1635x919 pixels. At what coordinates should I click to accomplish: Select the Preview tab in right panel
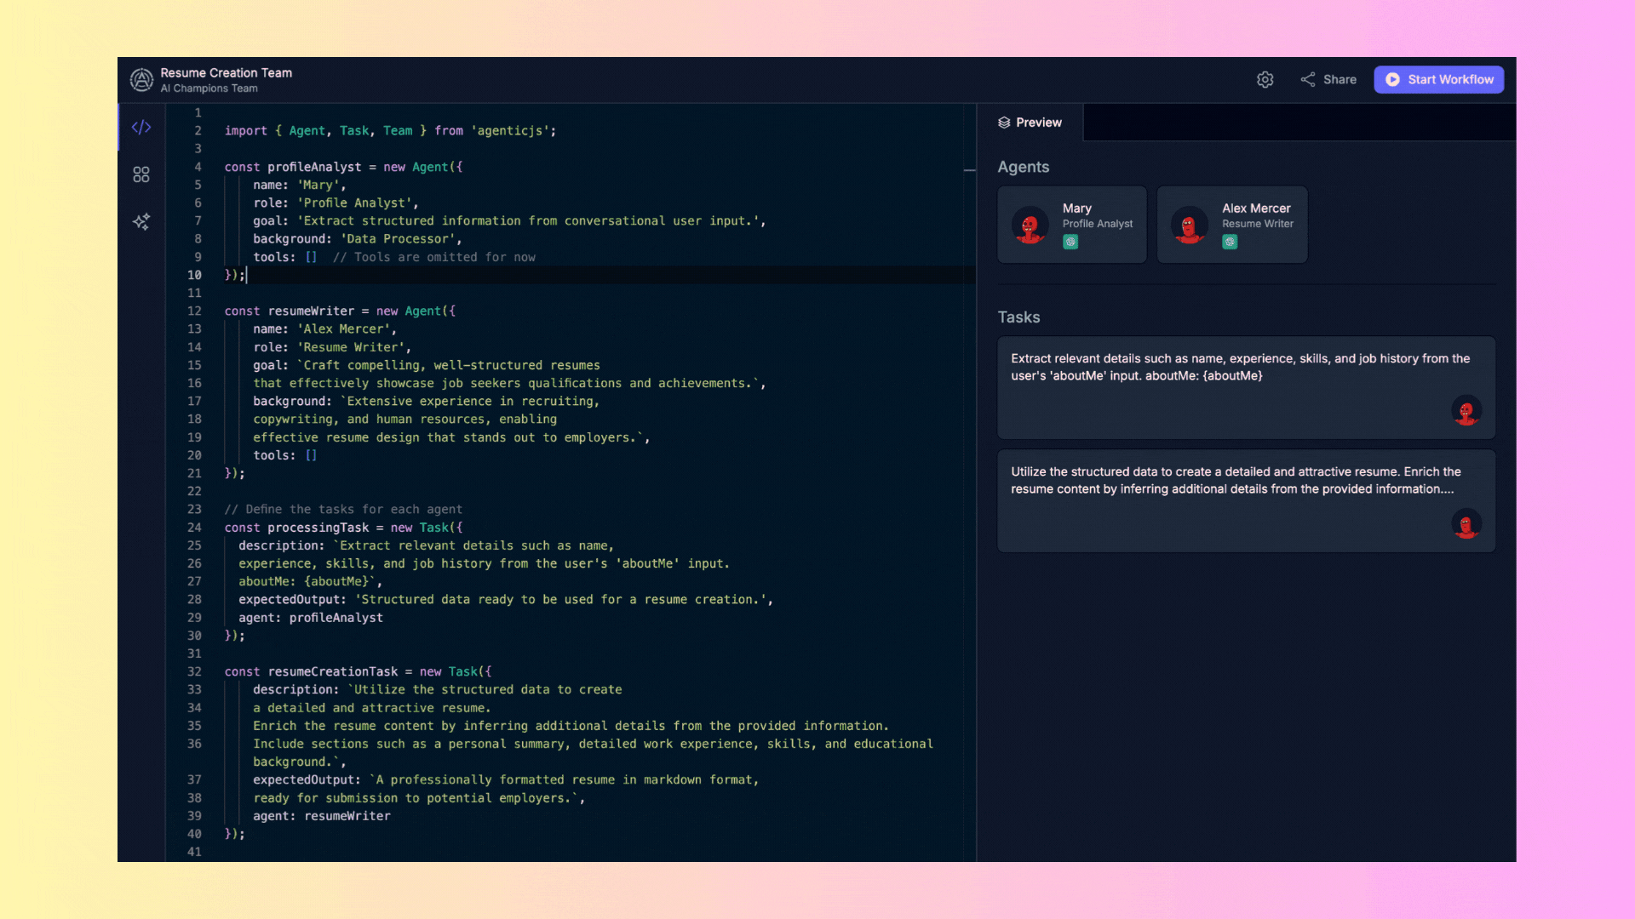(1031, 123)
